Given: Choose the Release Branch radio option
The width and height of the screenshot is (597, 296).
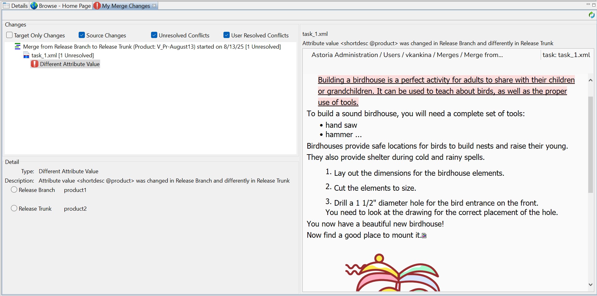Looking at the screenshot, I should coord(14,190).
